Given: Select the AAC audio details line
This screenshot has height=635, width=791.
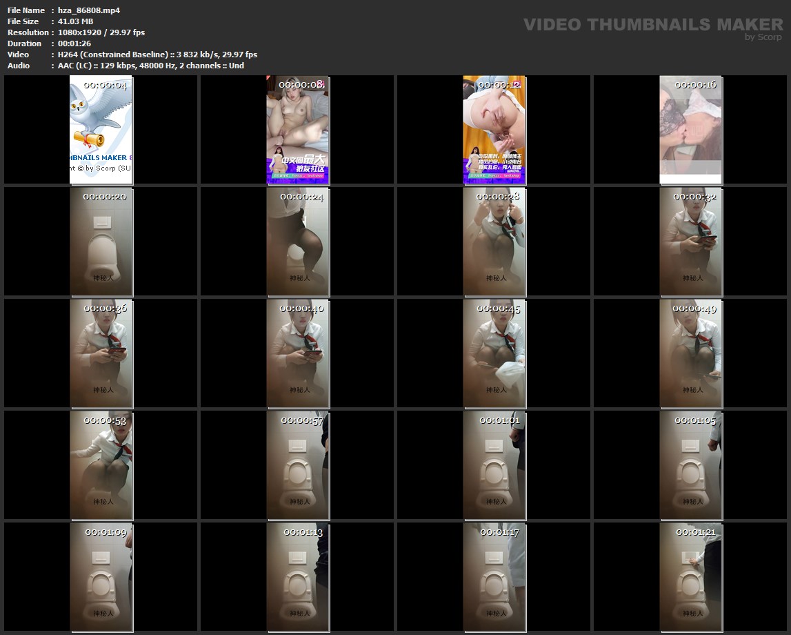Looking at the screenshot, I should 151,66.
